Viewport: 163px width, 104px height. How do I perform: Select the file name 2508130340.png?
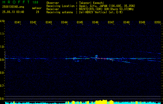click(13, 7)
